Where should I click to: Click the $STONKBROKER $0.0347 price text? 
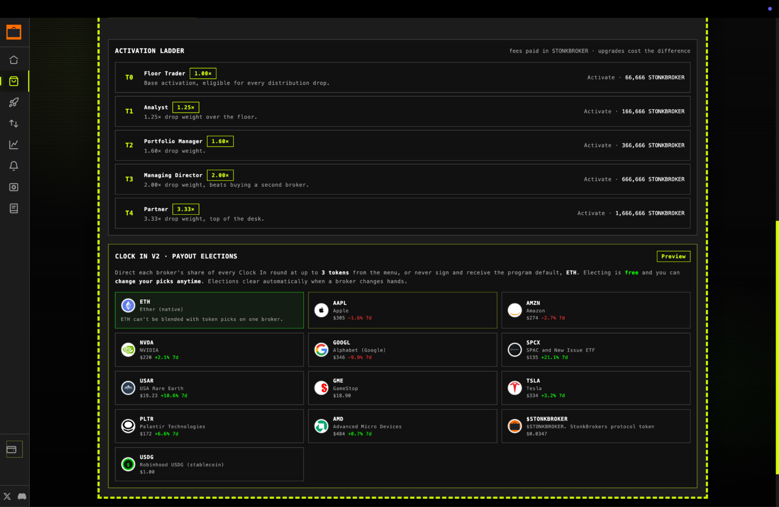tap(537, 434)
